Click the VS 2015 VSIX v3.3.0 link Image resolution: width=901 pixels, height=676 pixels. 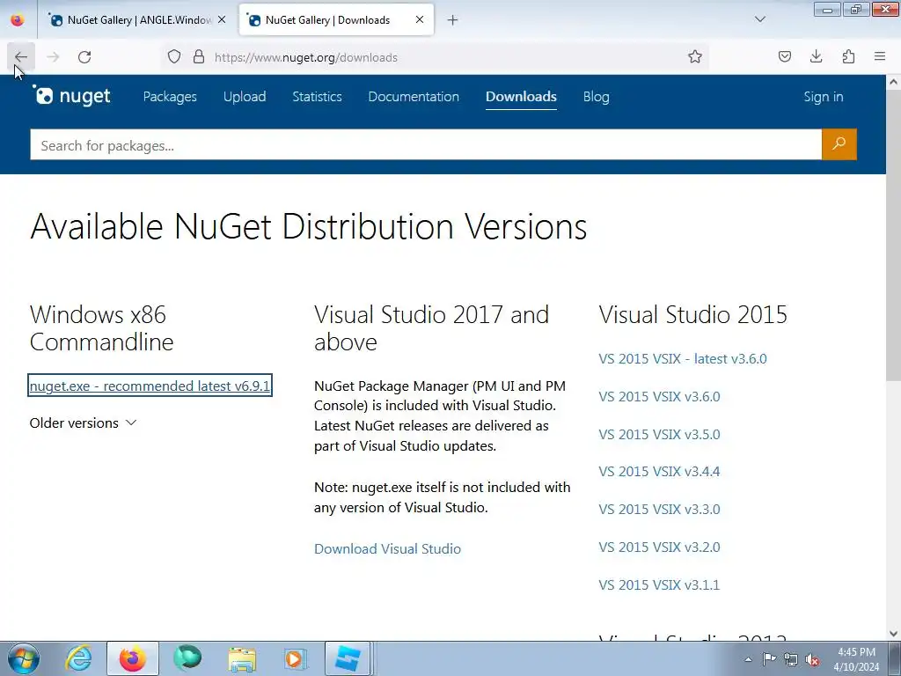(659, 510)
